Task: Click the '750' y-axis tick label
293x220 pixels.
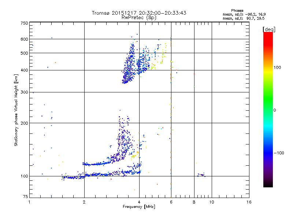Action: [x=24, y=23]
